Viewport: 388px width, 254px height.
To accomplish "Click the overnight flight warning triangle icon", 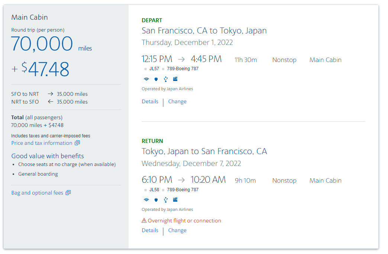I will point(144,221).
